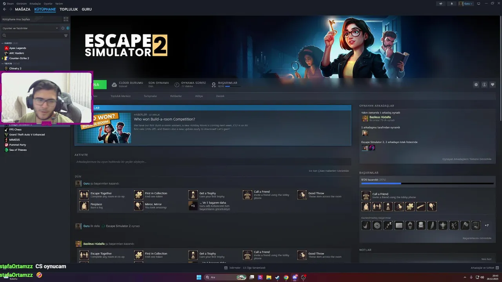
Task: Open the Görünüm menu
Action: tap(22, 4)
